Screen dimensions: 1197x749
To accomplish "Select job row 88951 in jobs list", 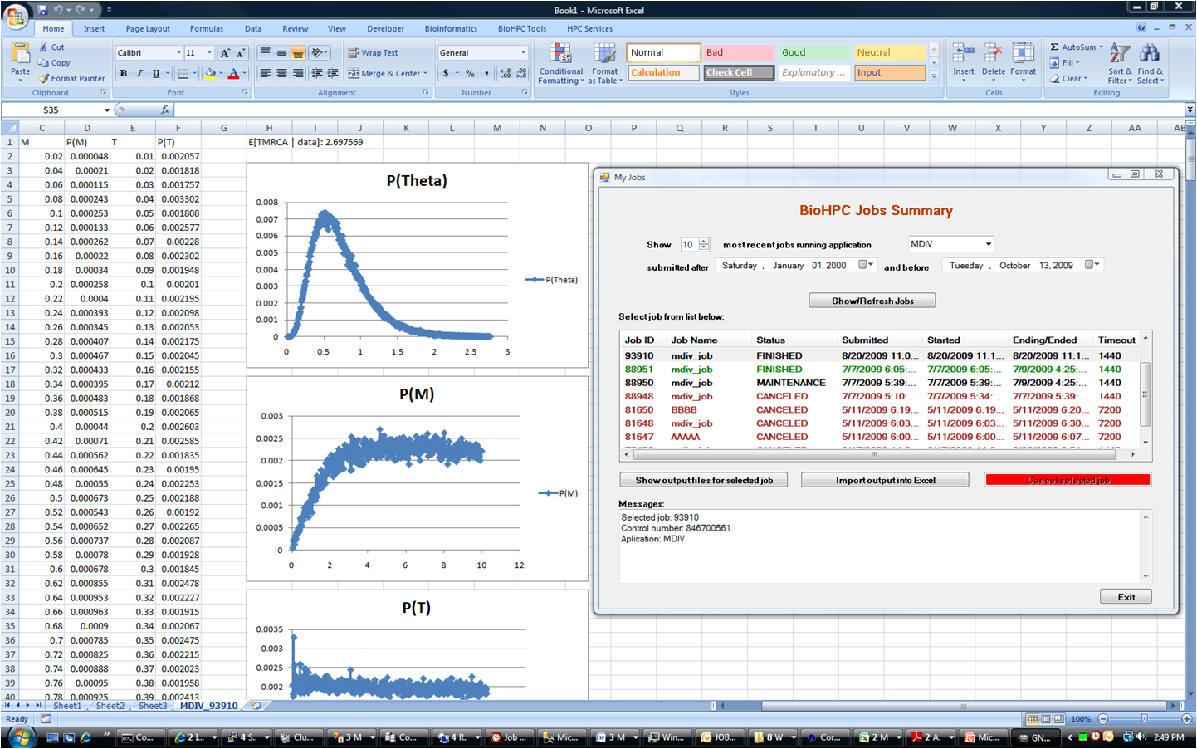I will pyautogui.click(x=879, y=370).
